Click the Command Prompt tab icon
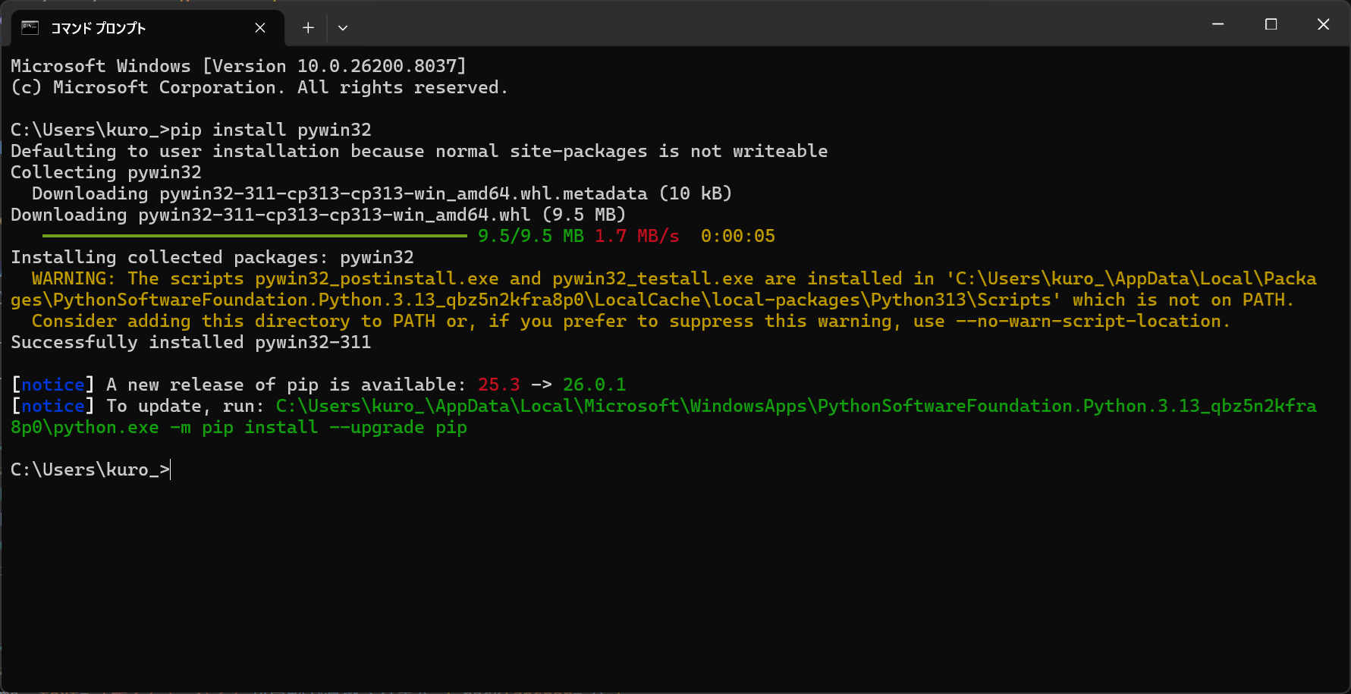Image resolution: width=1351 pixels, height=694 pixels. coord(30,28)
